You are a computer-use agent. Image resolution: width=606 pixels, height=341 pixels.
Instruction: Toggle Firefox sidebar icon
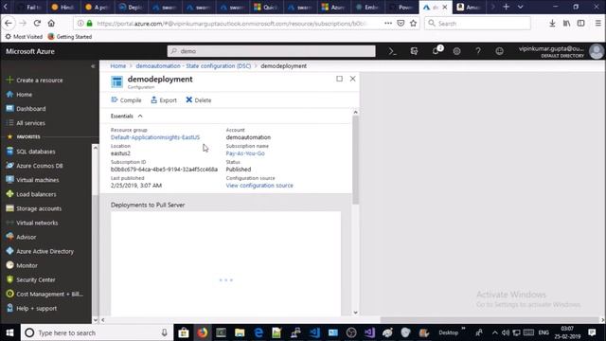point(580,23)
